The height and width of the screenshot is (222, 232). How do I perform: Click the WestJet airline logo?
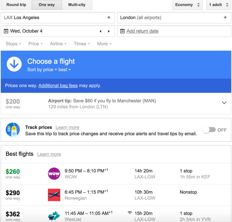pos(54,216)
